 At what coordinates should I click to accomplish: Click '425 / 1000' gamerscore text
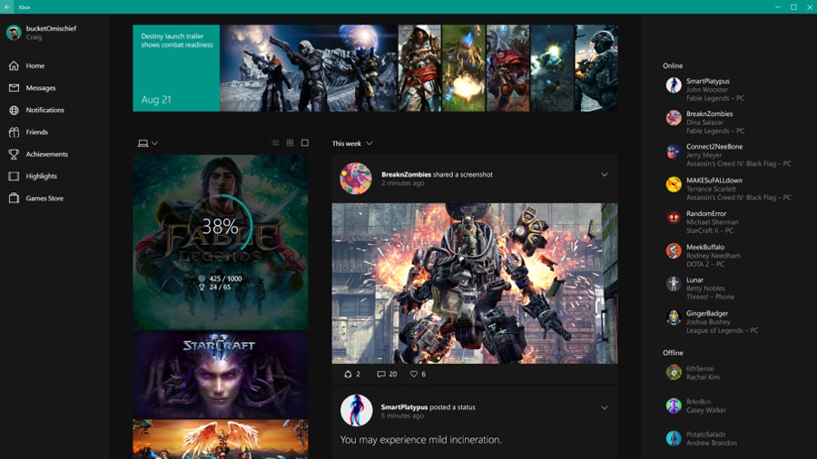click(225, 278)
